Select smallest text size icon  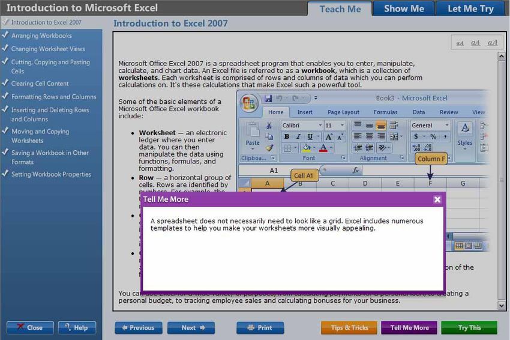pos(460,43)
